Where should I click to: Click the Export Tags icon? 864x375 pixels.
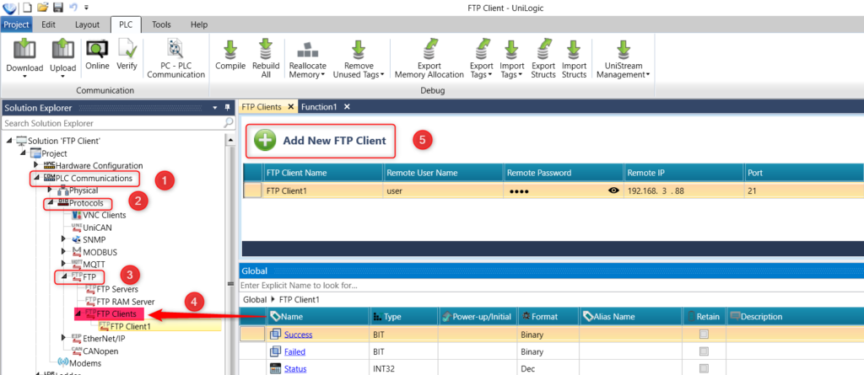click(x=482, y=49)
